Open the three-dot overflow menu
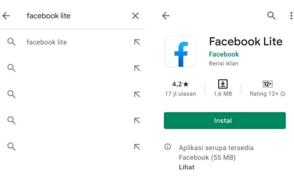 tap(291, 16)
